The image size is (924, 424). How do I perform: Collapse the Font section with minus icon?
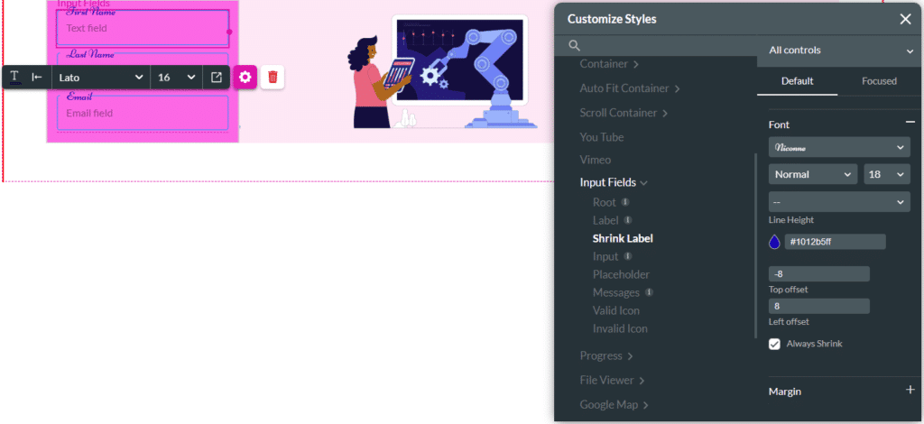click(x=910, y=123)
